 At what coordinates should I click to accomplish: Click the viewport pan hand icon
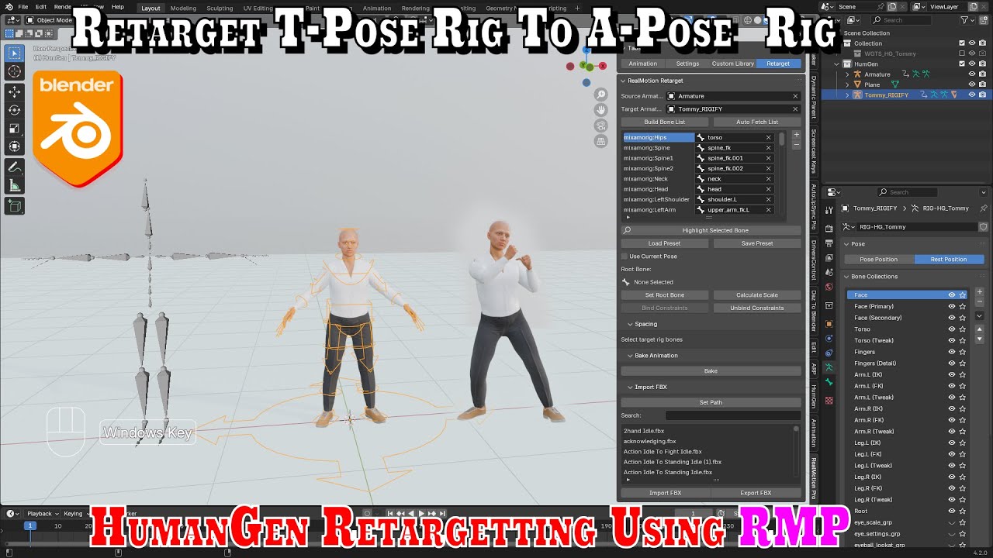tap(600, 110)
